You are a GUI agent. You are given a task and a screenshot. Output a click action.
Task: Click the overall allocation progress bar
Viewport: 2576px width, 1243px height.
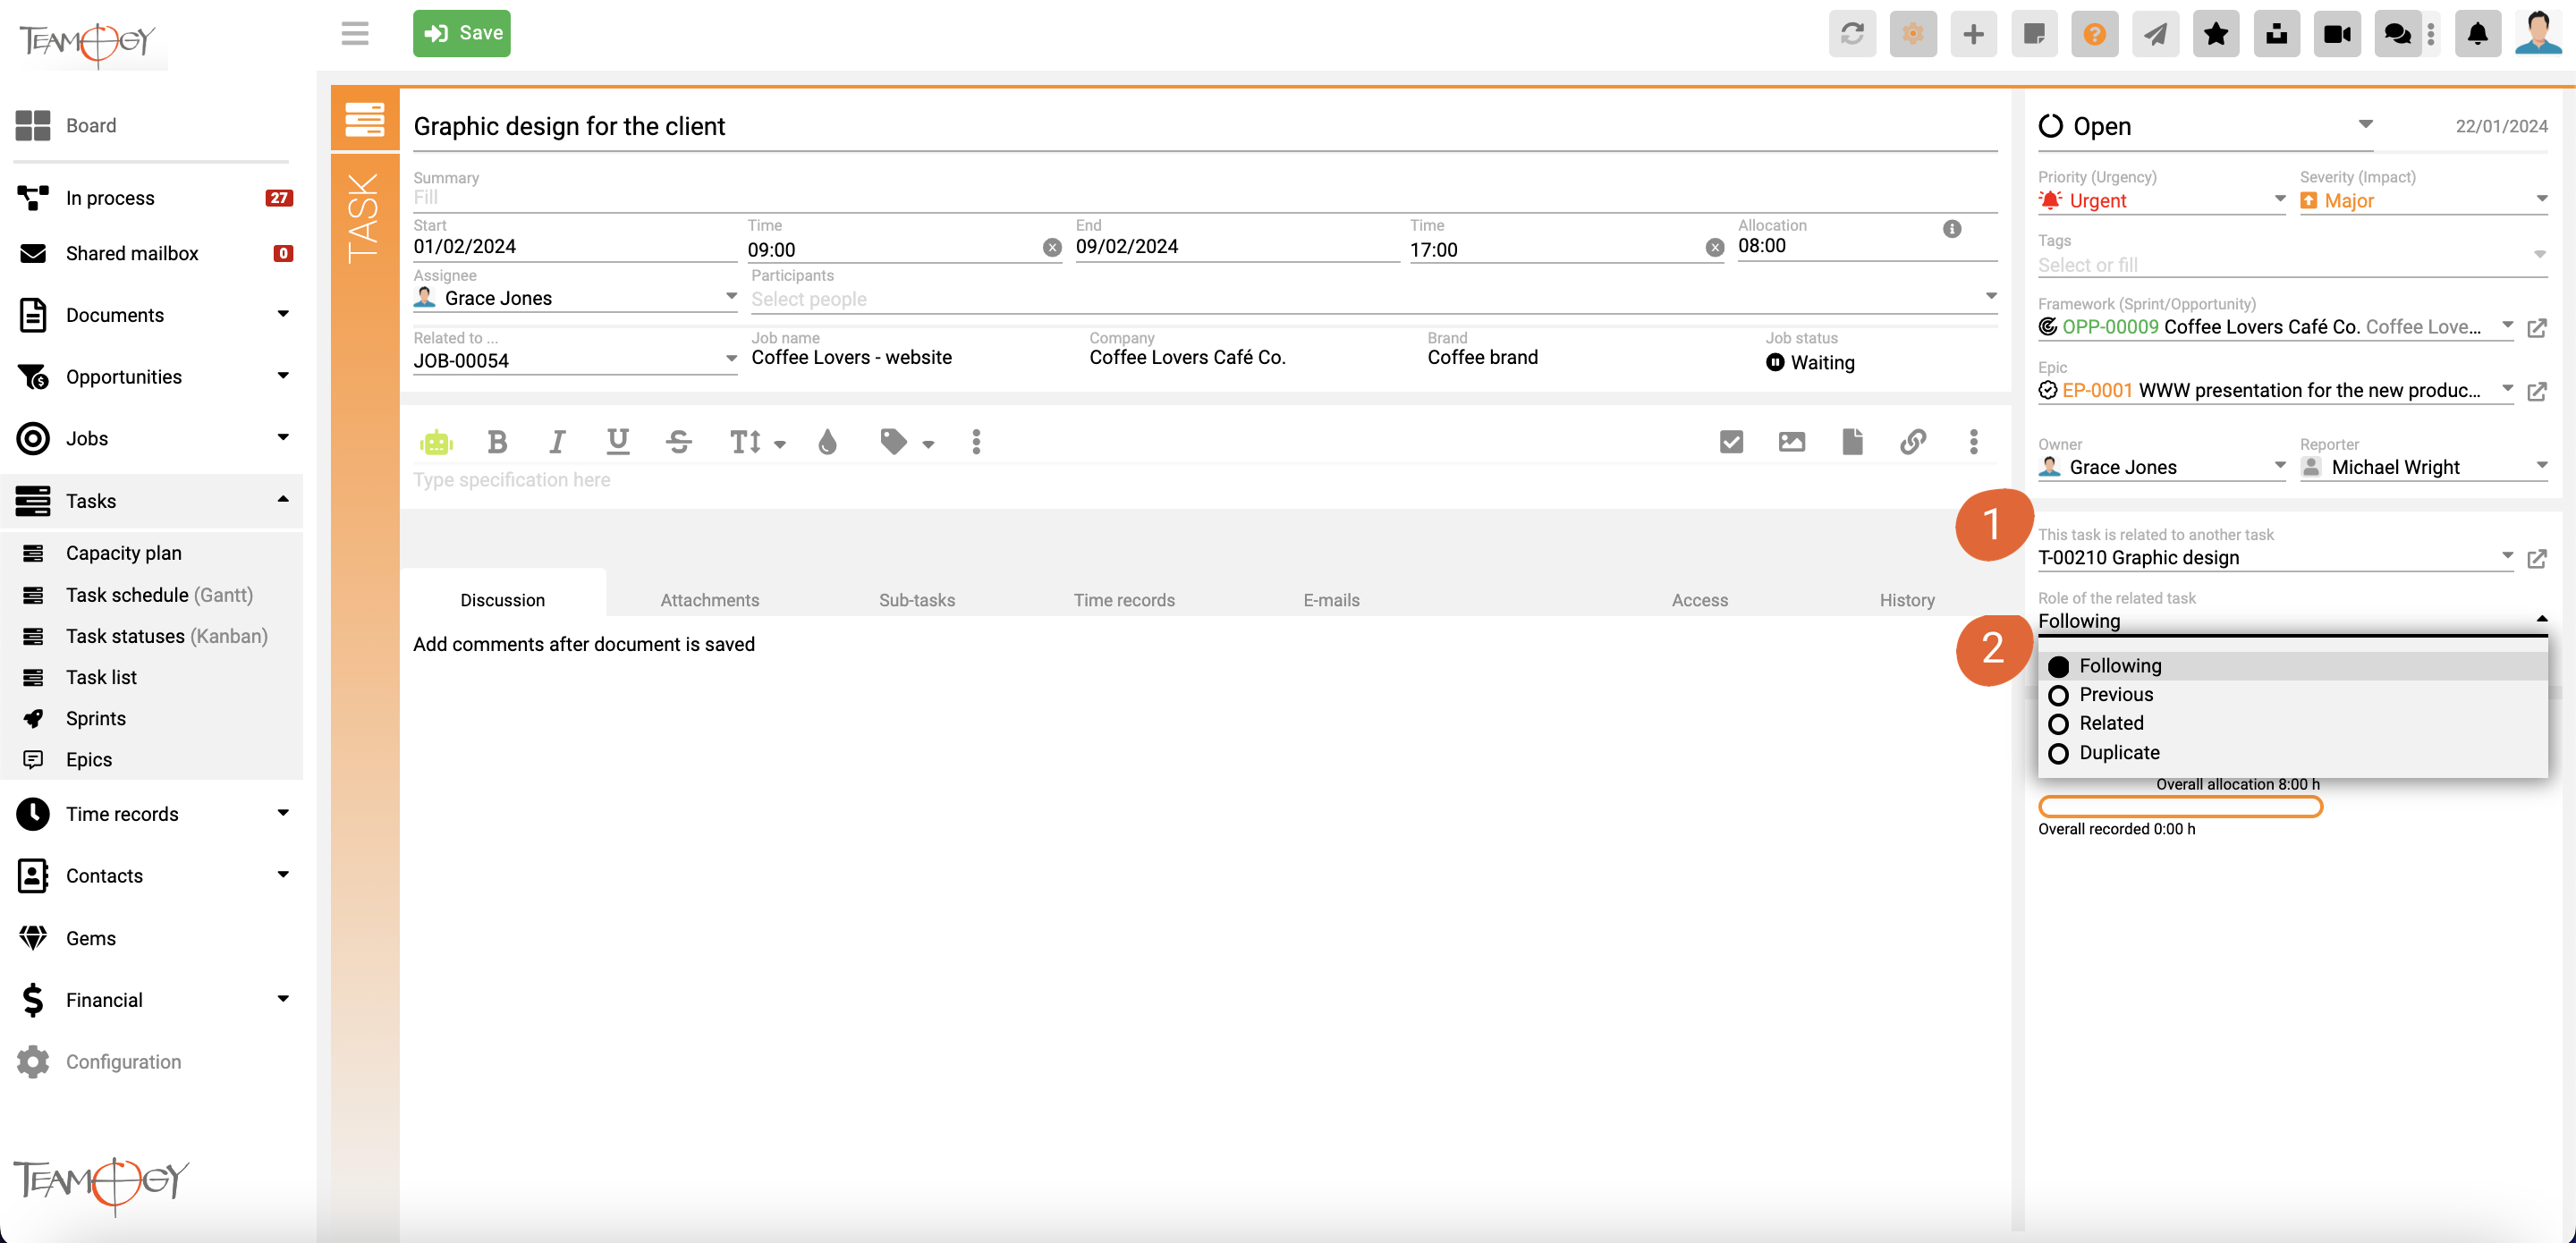(x=2180, y=807)
